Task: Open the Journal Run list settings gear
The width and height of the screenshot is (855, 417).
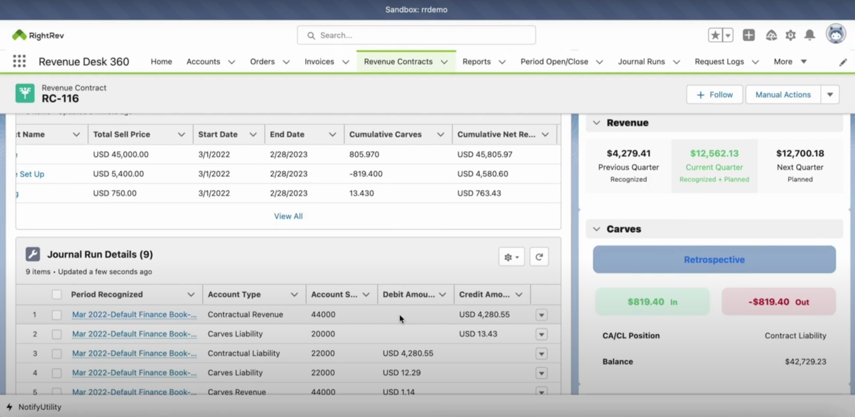Action: coord(511,257)
